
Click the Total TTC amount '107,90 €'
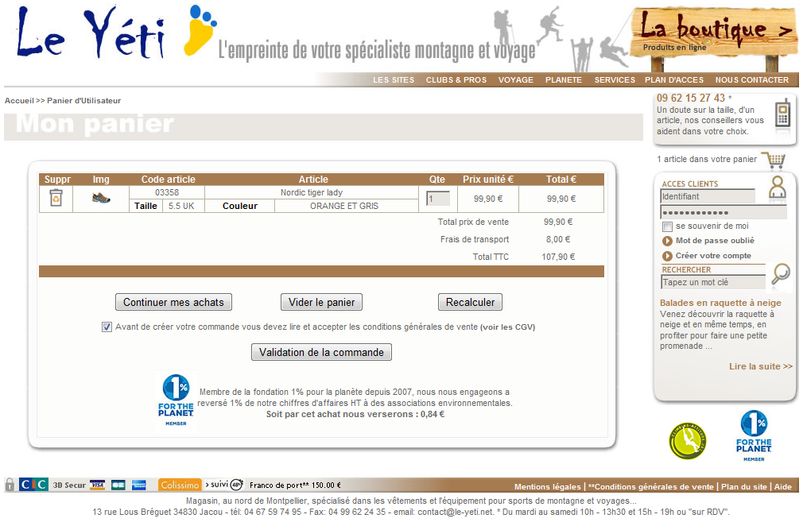pyautogui.click(x=558, y=257)
